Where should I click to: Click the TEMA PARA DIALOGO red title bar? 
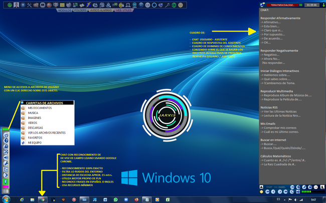pyautogui.click(x=282, y=5)
